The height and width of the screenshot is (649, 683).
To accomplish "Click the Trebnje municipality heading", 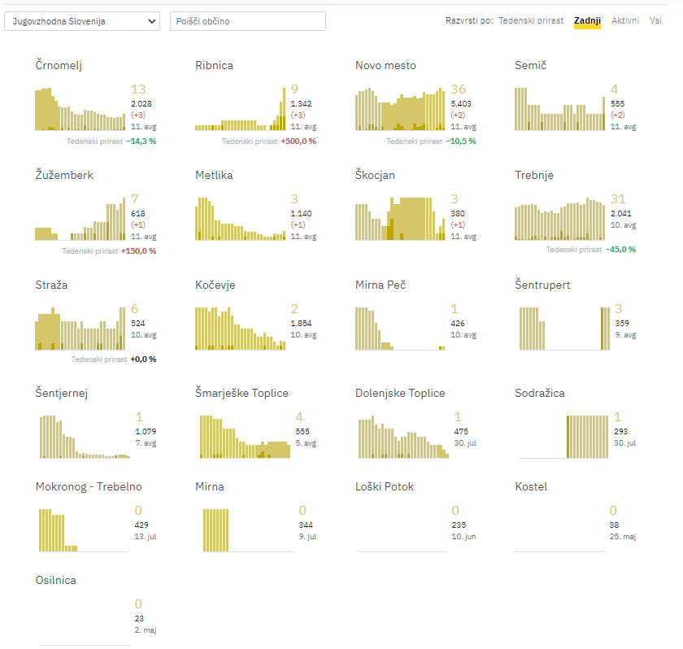I will coord(534,175).
